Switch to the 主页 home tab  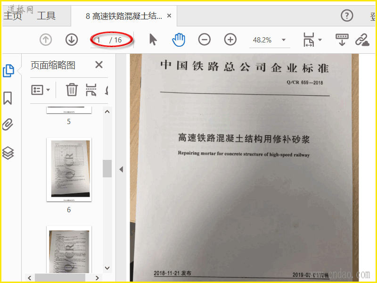[x=13, y=16]
